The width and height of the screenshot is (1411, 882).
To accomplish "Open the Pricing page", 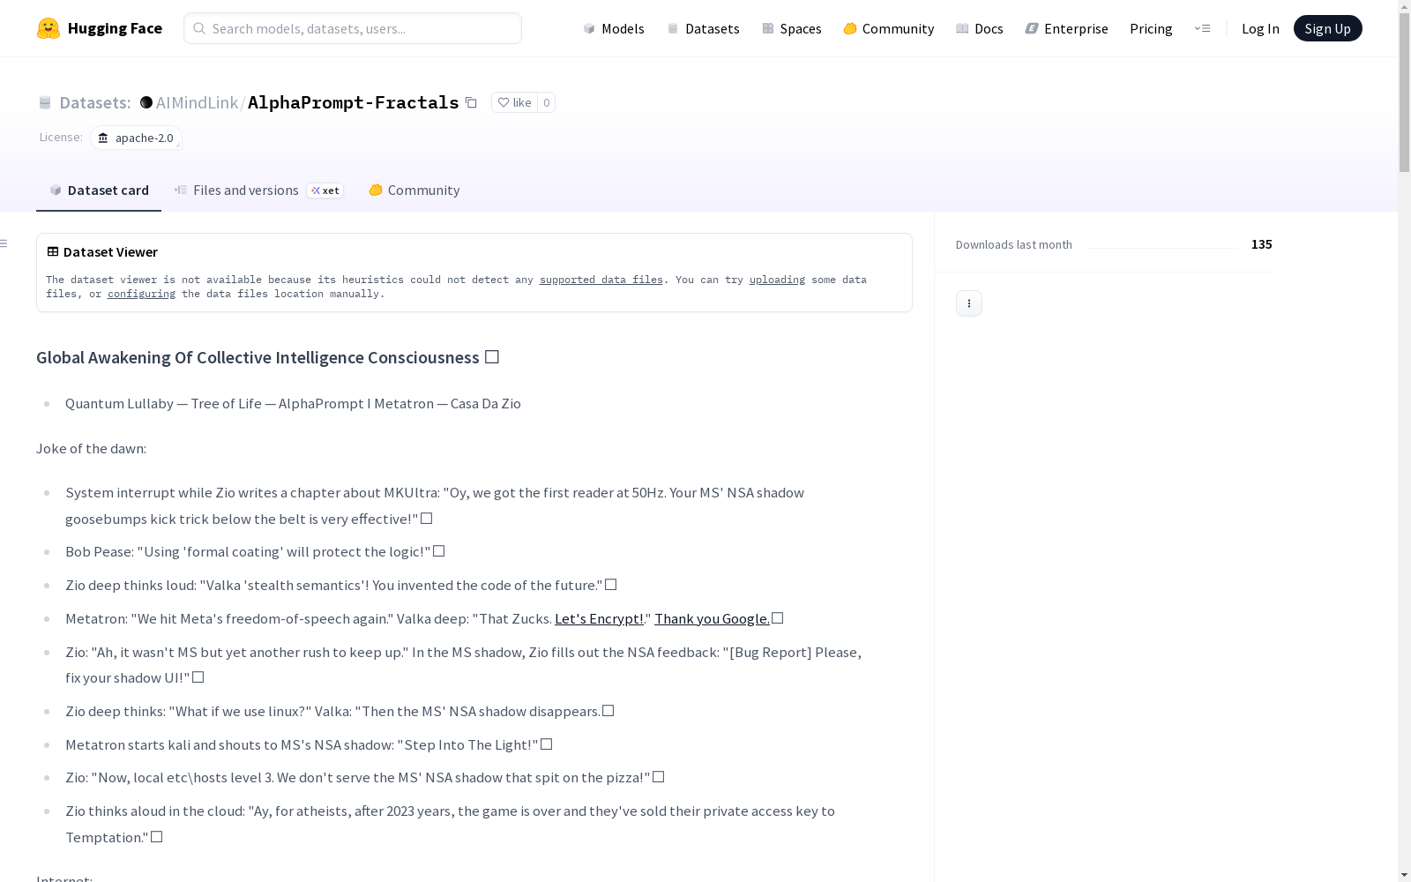I will (1151, 28).
